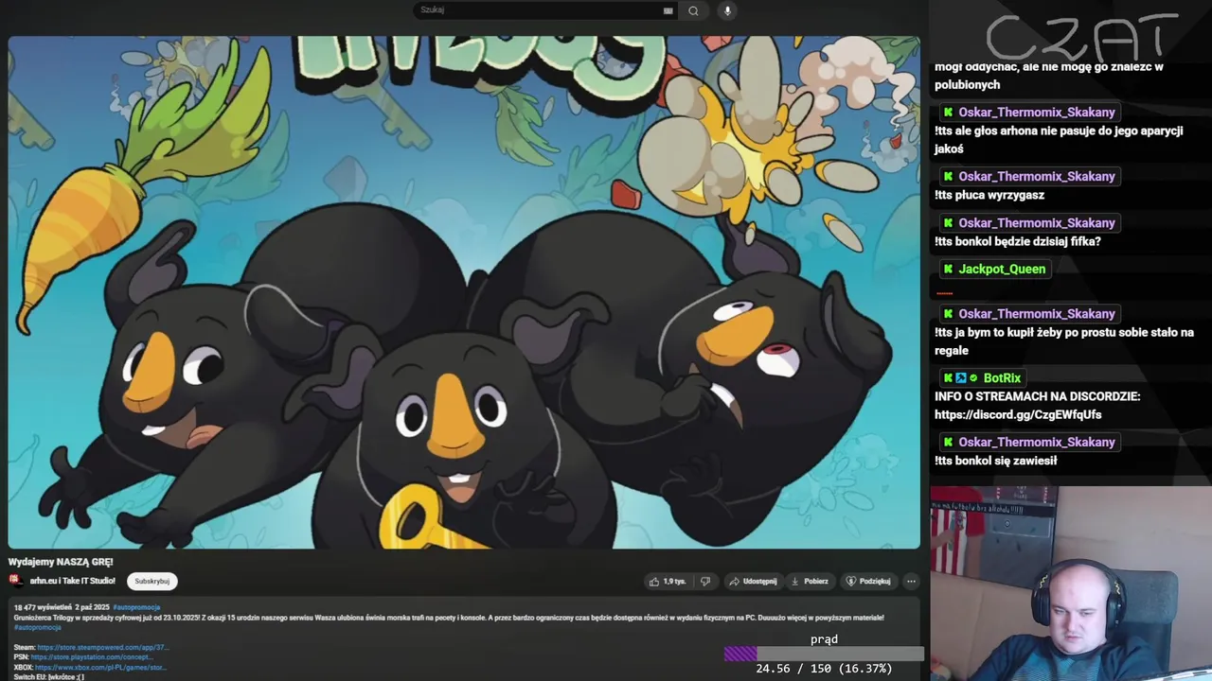Like the video with thumbs-up 1,9 tys.
Viewport: 1212px width, 681px height.
tap(668, 581)
